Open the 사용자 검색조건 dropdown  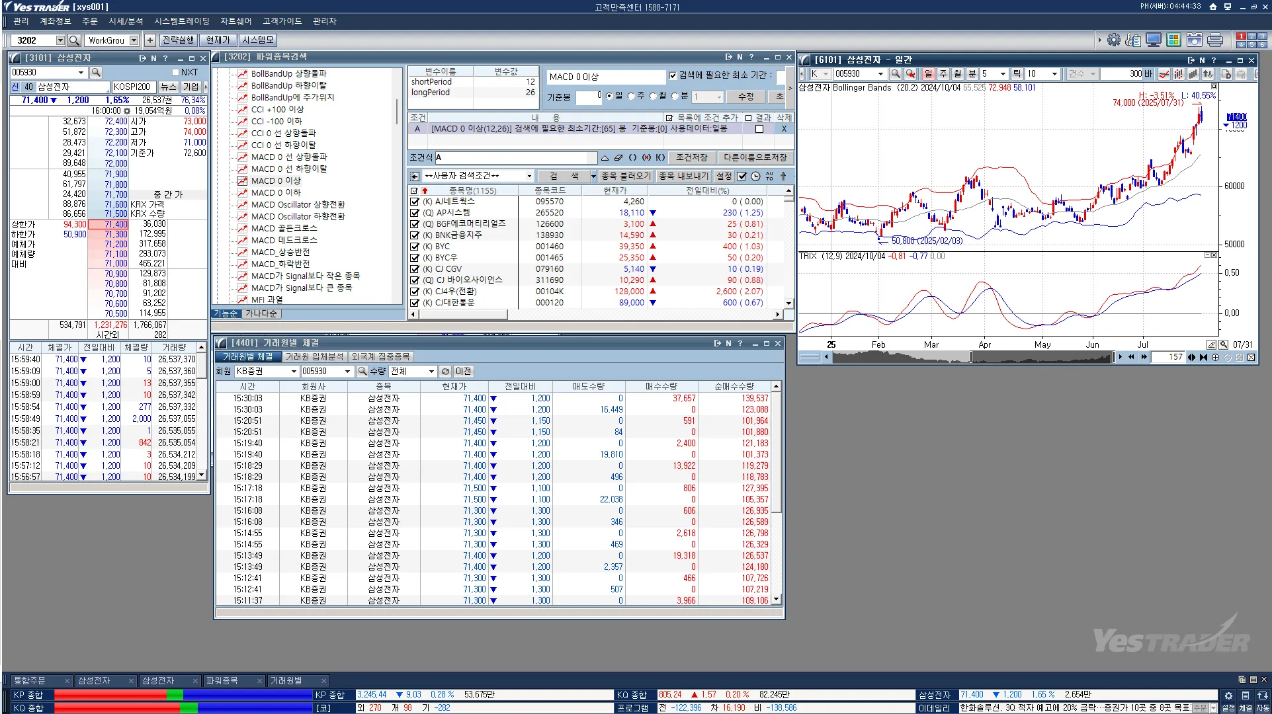point(529,176)
